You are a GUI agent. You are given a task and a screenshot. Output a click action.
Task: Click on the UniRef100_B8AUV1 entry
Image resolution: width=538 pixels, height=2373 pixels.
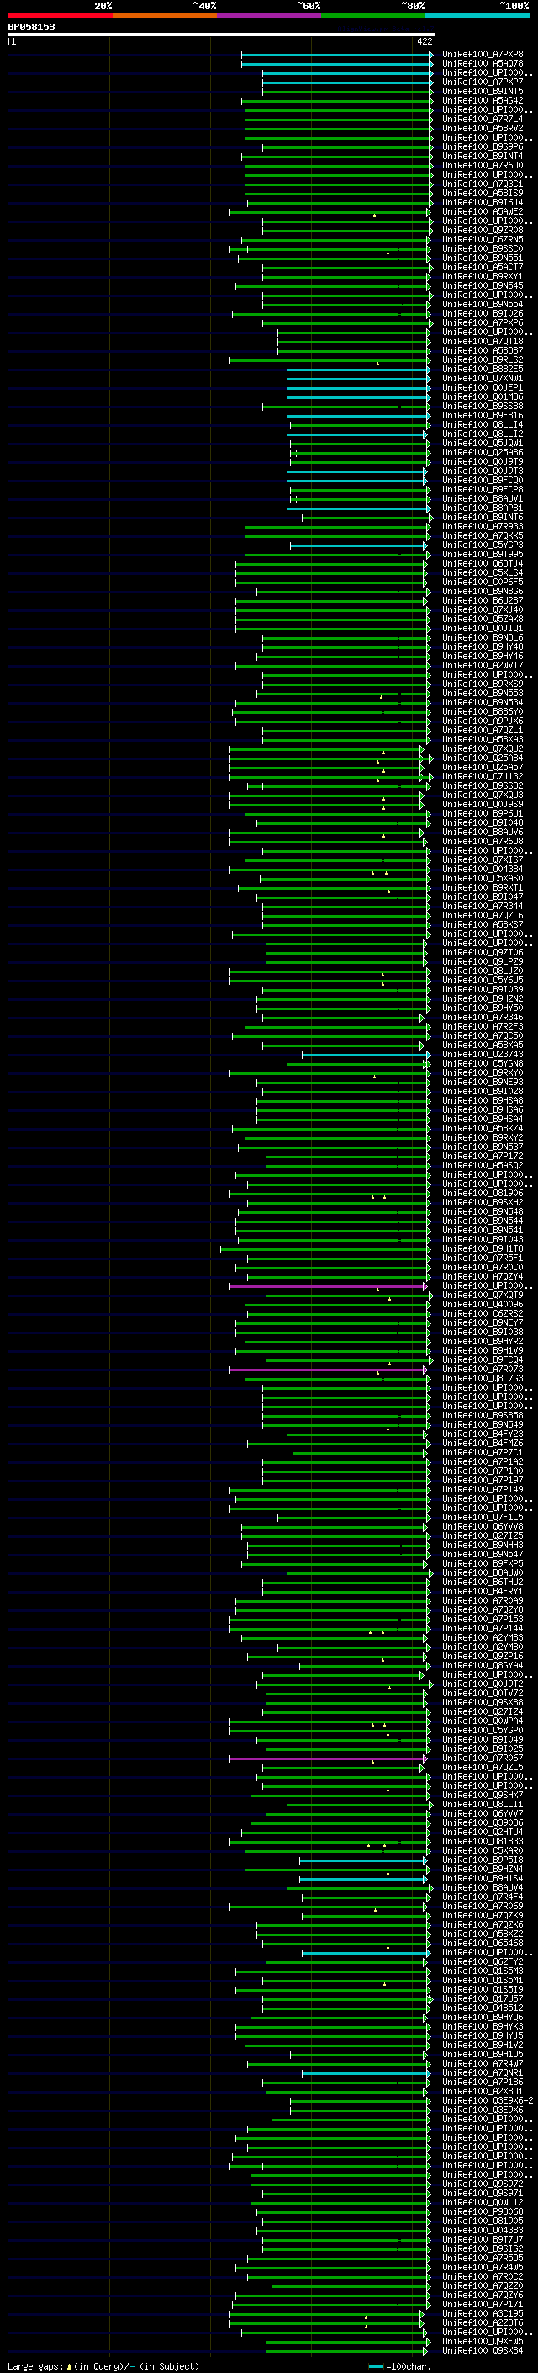pyautogui.click(x=483, y=499)
